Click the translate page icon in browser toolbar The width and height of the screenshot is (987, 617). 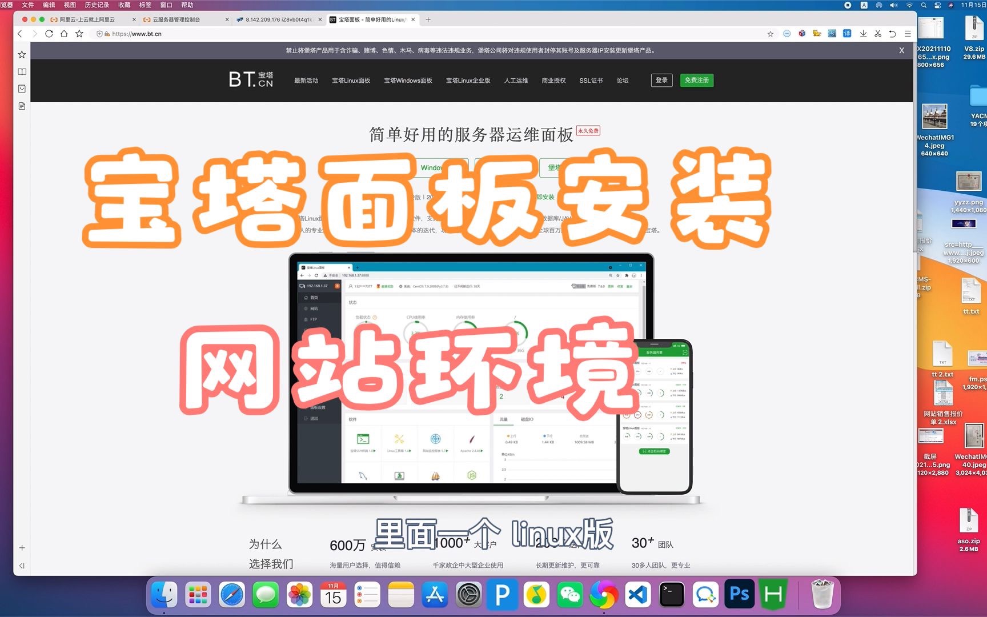(847, 34)
